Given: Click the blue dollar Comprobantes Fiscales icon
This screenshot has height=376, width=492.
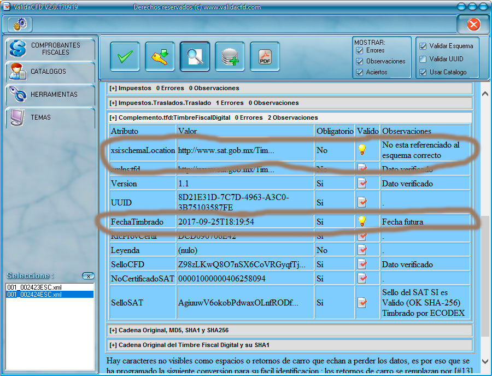Looking at the screenshot, I should (x=17, y=49).
